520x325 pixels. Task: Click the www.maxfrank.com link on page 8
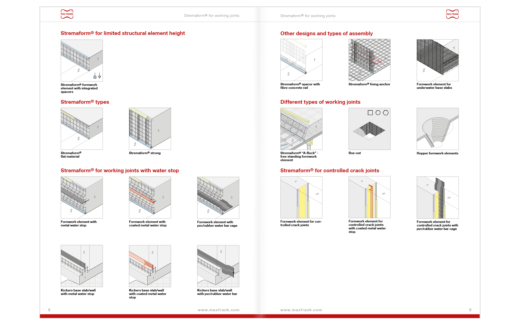(x=219, y=310)
